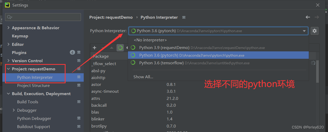
Task: Expand the Editor settings section
Action: pos(8,44)
